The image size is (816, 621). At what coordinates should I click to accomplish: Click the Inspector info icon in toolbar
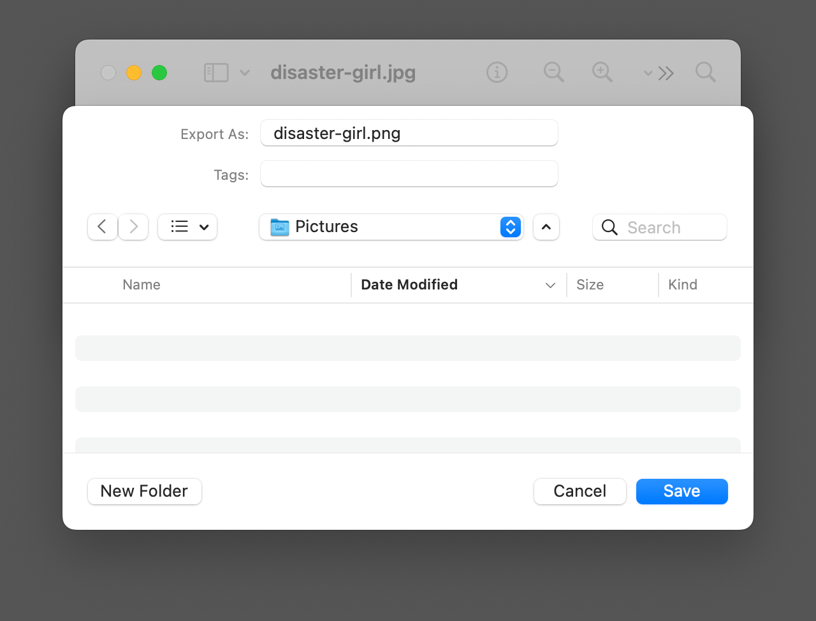click(497, 73)
